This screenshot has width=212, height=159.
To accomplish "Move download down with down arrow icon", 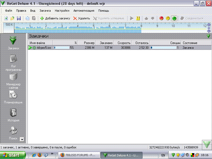I will (x=153, y=18).
